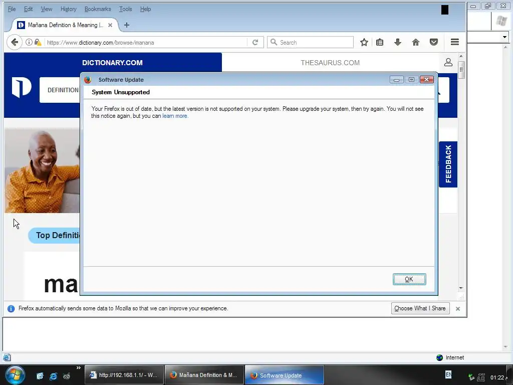
Task: Switch to http://192.168.1.1 taskbar window
Action: coord(124,375)
